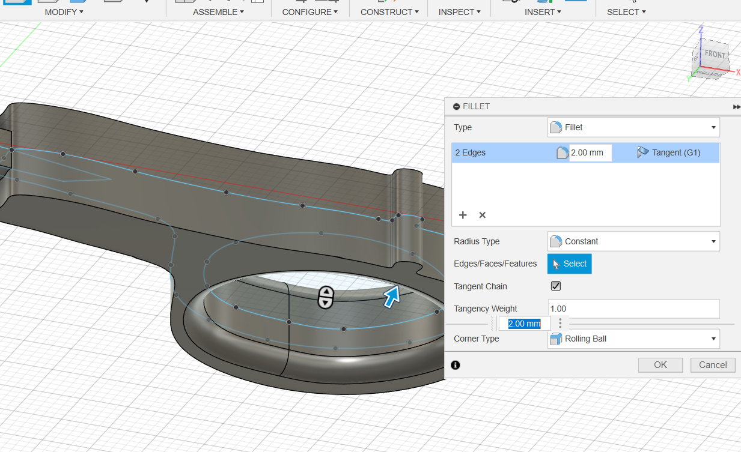
Task: Click the 2.00 mm radius field in the edges row
Action: (590, 152)
